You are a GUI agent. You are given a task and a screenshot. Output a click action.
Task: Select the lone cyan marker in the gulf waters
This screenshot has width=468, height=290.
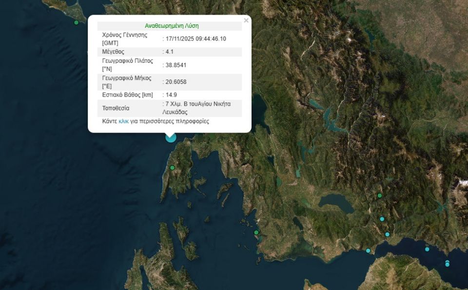(427, 249)
